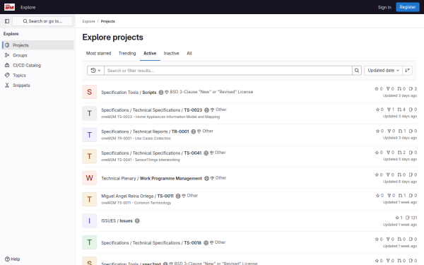Click Sign in link
This screenshot has width=424, height=265.
click(384, 7)
